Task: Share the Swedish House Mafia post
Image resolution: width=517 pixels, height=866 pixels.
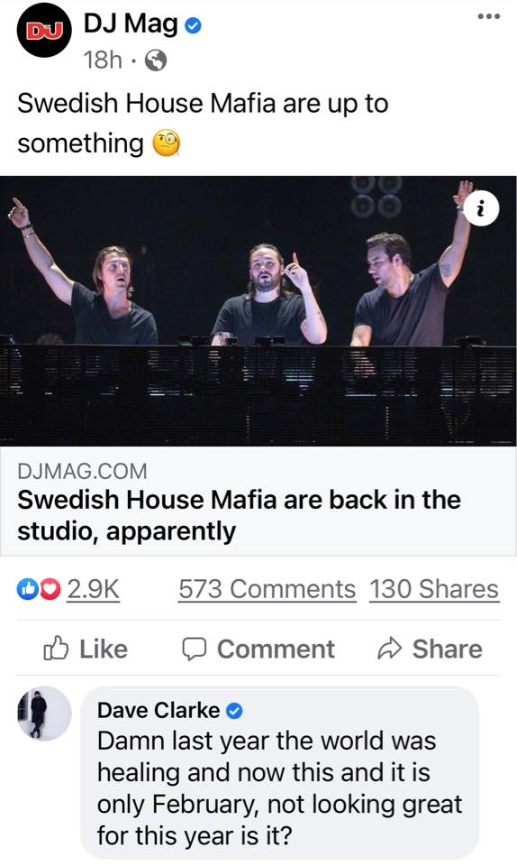Action: pyautogui.click(x=430, y=649)
